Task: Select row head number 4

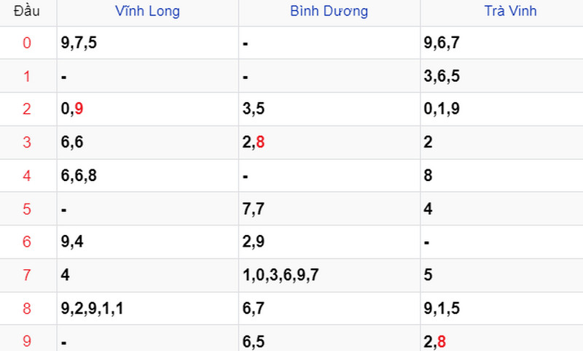Action: 27,176
